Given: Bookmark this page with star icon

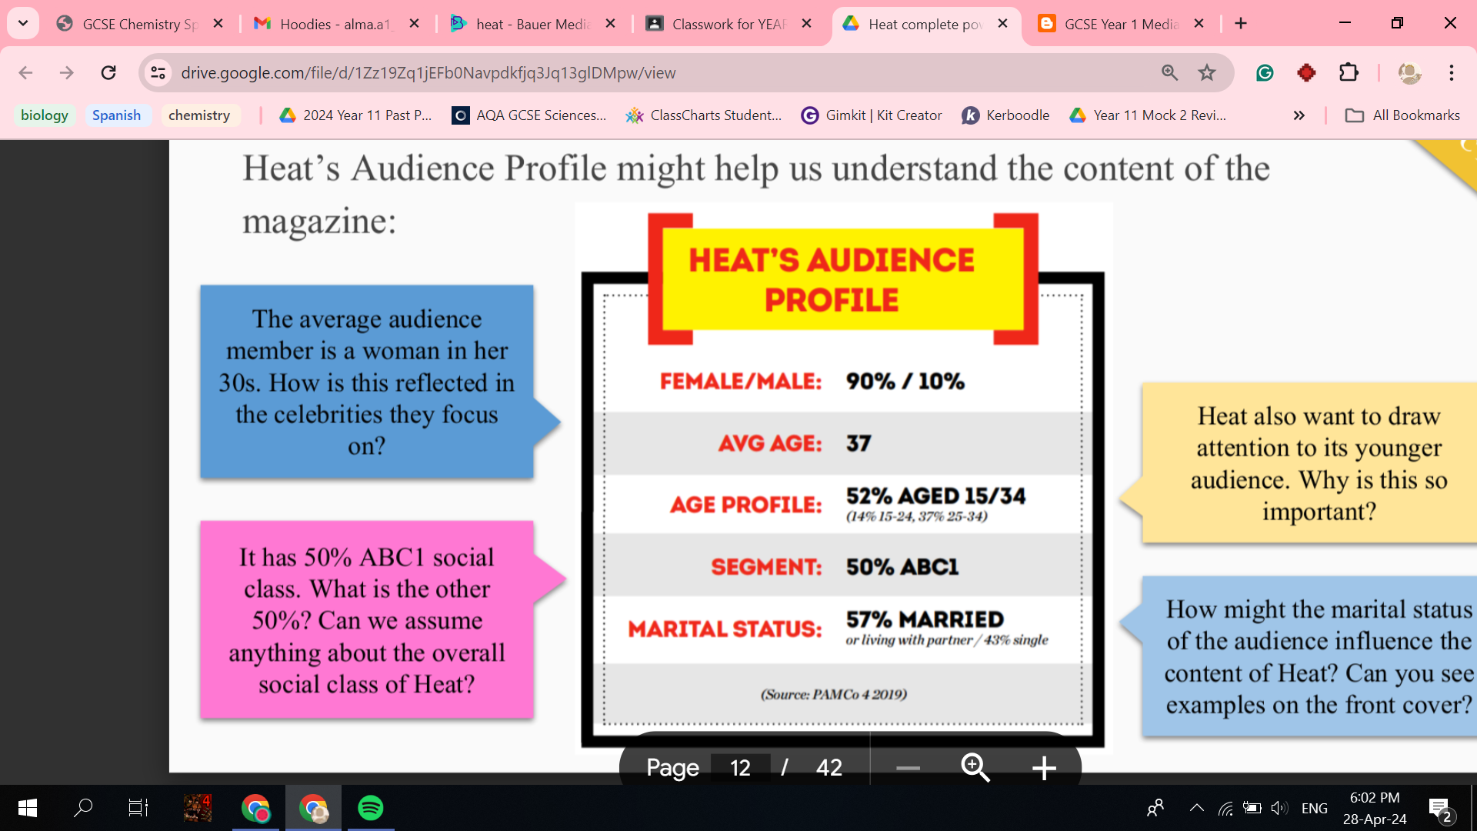Looking at the screenshot, I should point(1207,72).
